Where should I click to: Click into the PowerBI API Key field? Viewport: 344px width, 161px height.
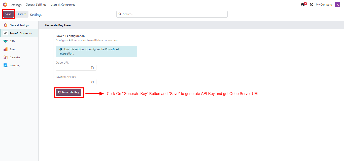[x=76, y=82]
